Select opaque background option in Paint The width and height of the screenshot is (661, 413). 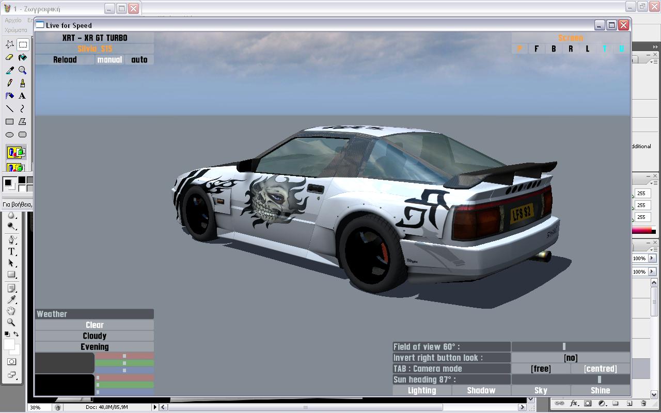[16, 152]
